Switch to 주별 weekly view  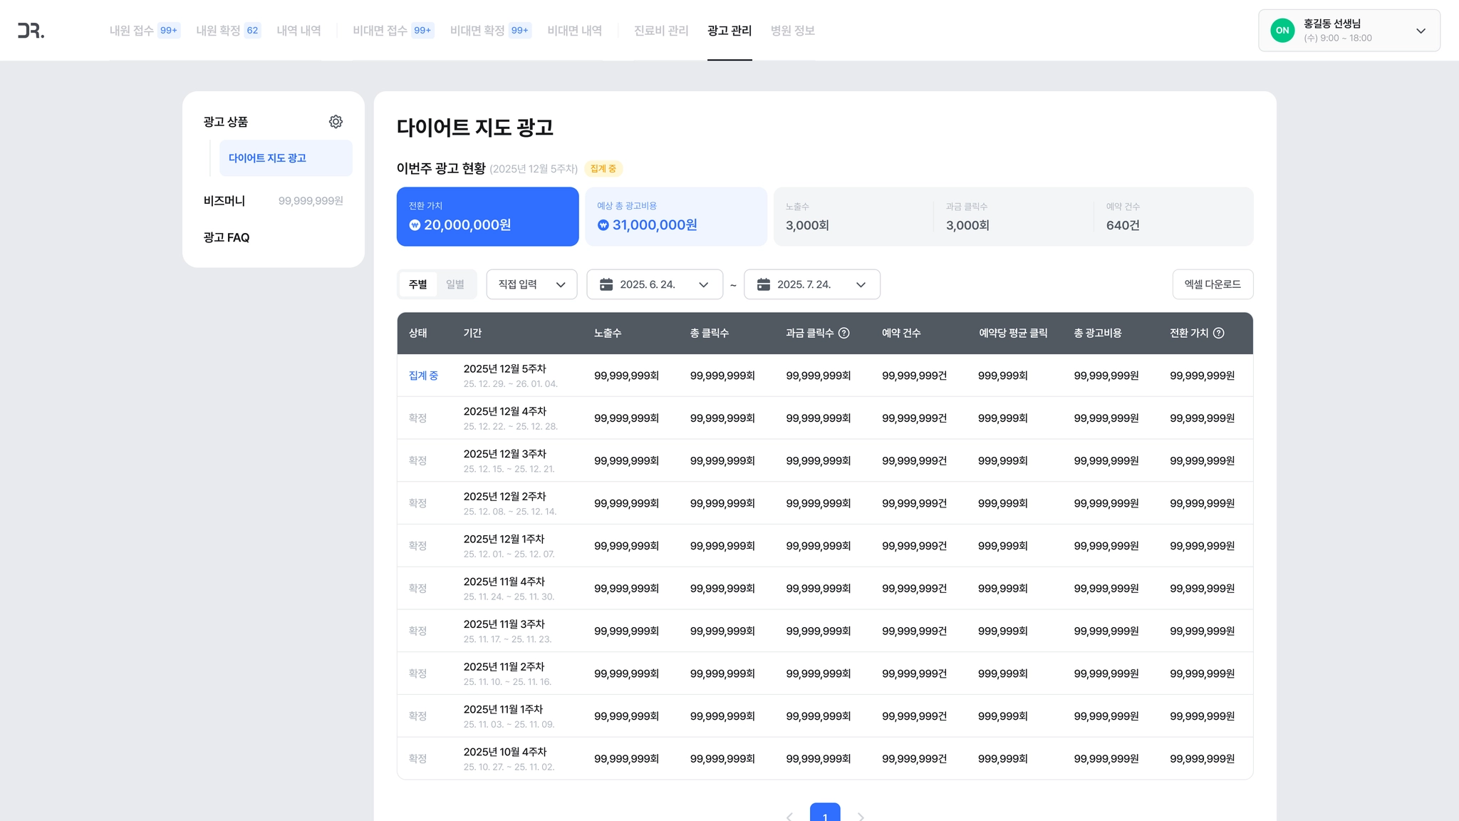click(x=417, y=284)
